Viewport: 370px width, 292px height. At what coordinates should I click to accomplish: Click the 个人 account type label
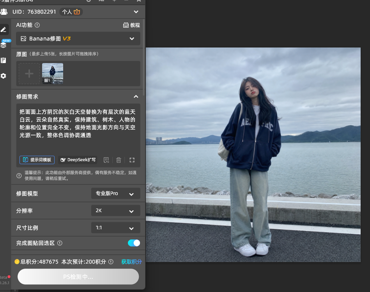point(67,12)
